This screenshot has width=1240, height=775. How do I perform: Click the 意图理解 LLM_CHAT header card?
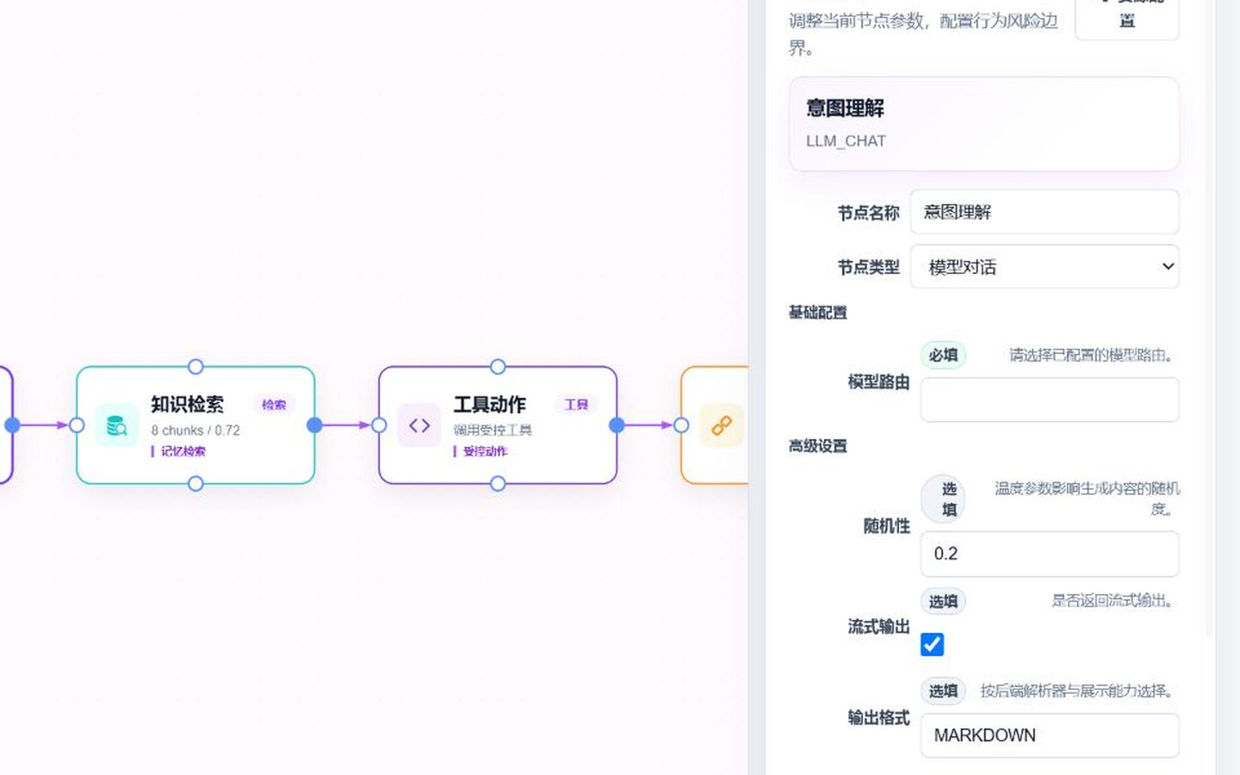[x=983, y=124]
